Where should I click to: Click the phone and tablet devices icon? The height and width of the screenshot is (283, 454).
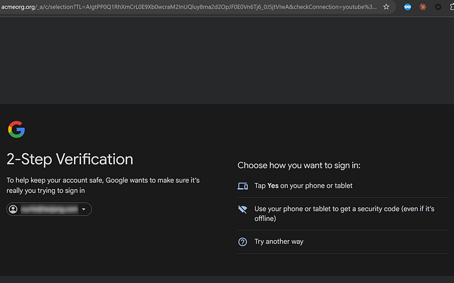[x=243, y=186]
